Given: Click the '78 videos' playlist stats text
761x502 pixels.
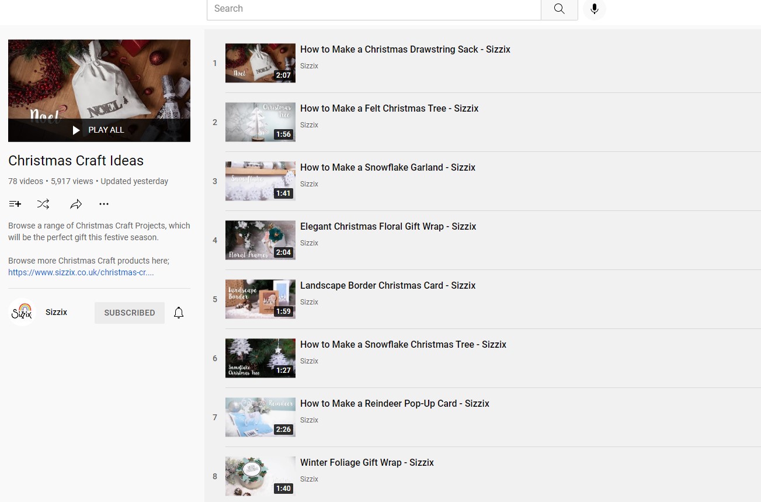Looking at the screenshot, I should (x=26, y=181).
